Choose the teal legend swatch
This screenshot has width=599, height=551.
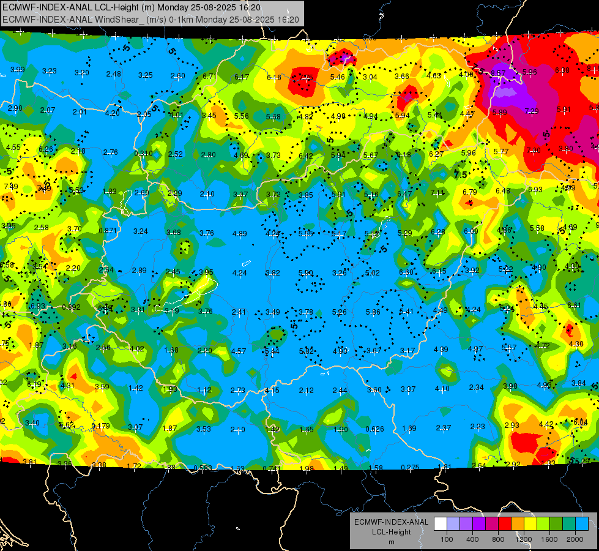[569, 524]
